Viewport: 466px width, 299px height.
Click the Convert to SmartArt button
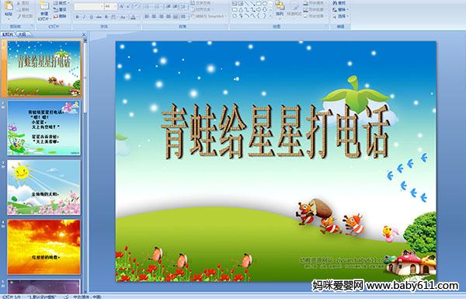pyautogui.click(x=209, y=16)
